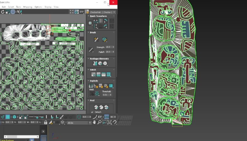This screenshot has width=247, height=141.
Task: Click the Stitch To Source icon
Action: click(104, 74)
